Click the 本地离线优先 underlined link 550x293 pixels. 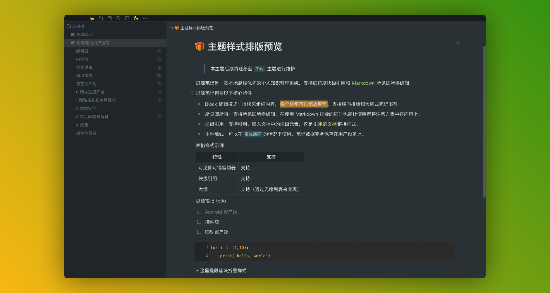click(243, 83)
